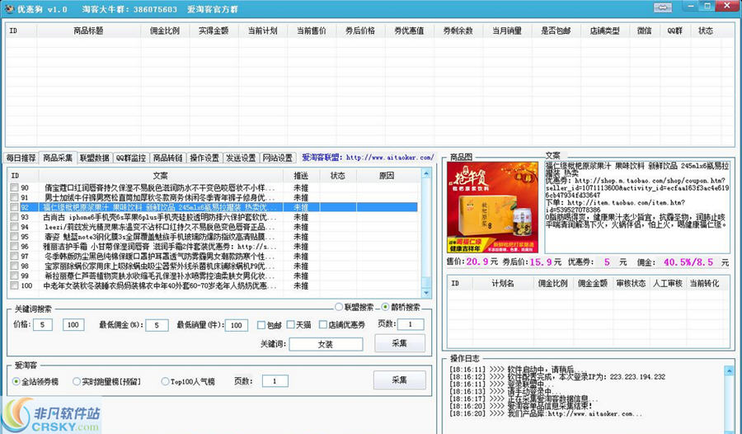Click 审核状态 column header

click(631, 283)
